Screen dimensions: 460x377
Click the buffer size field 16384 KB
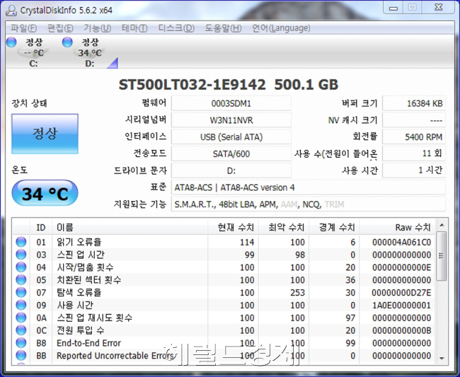pos(414,103)
